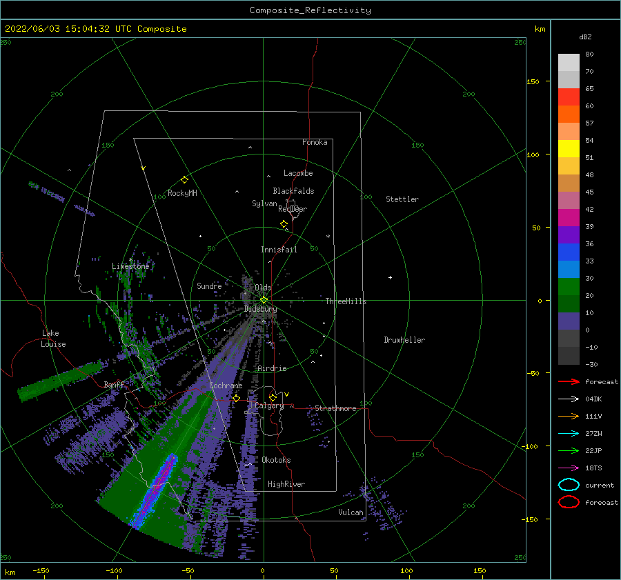
Task: Click the HighRiver city label
Action: (x=286, y=484)
